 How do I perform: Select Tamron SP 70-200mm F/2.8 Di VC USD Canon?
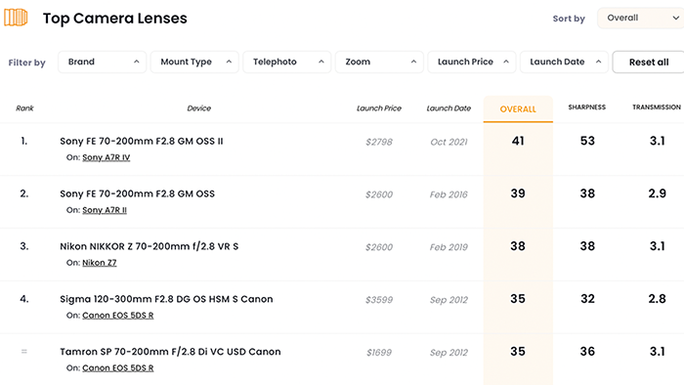click(170, 352)
